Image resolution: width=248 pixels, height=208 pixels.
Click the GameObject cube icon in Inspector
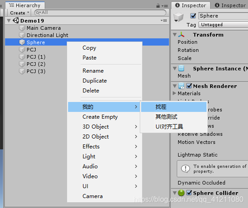[x=179, y=17]
